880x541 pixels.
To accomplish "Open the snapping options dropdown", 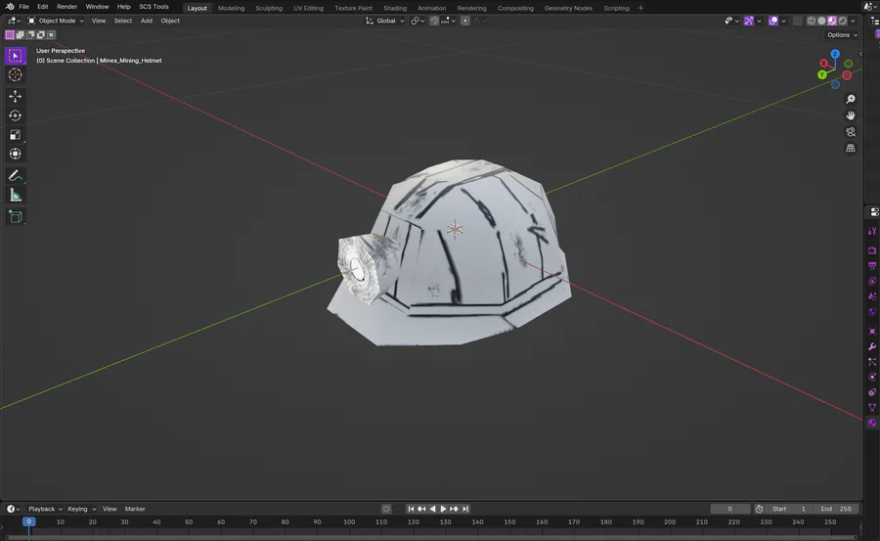I will pos(449,21).
